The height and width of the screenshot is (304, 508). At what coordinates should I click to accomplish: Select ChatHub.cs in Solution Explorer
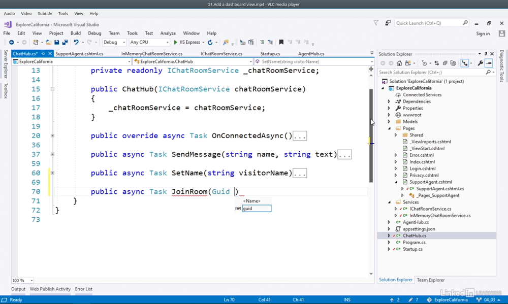pyautogui.click(x=415, y=235)
